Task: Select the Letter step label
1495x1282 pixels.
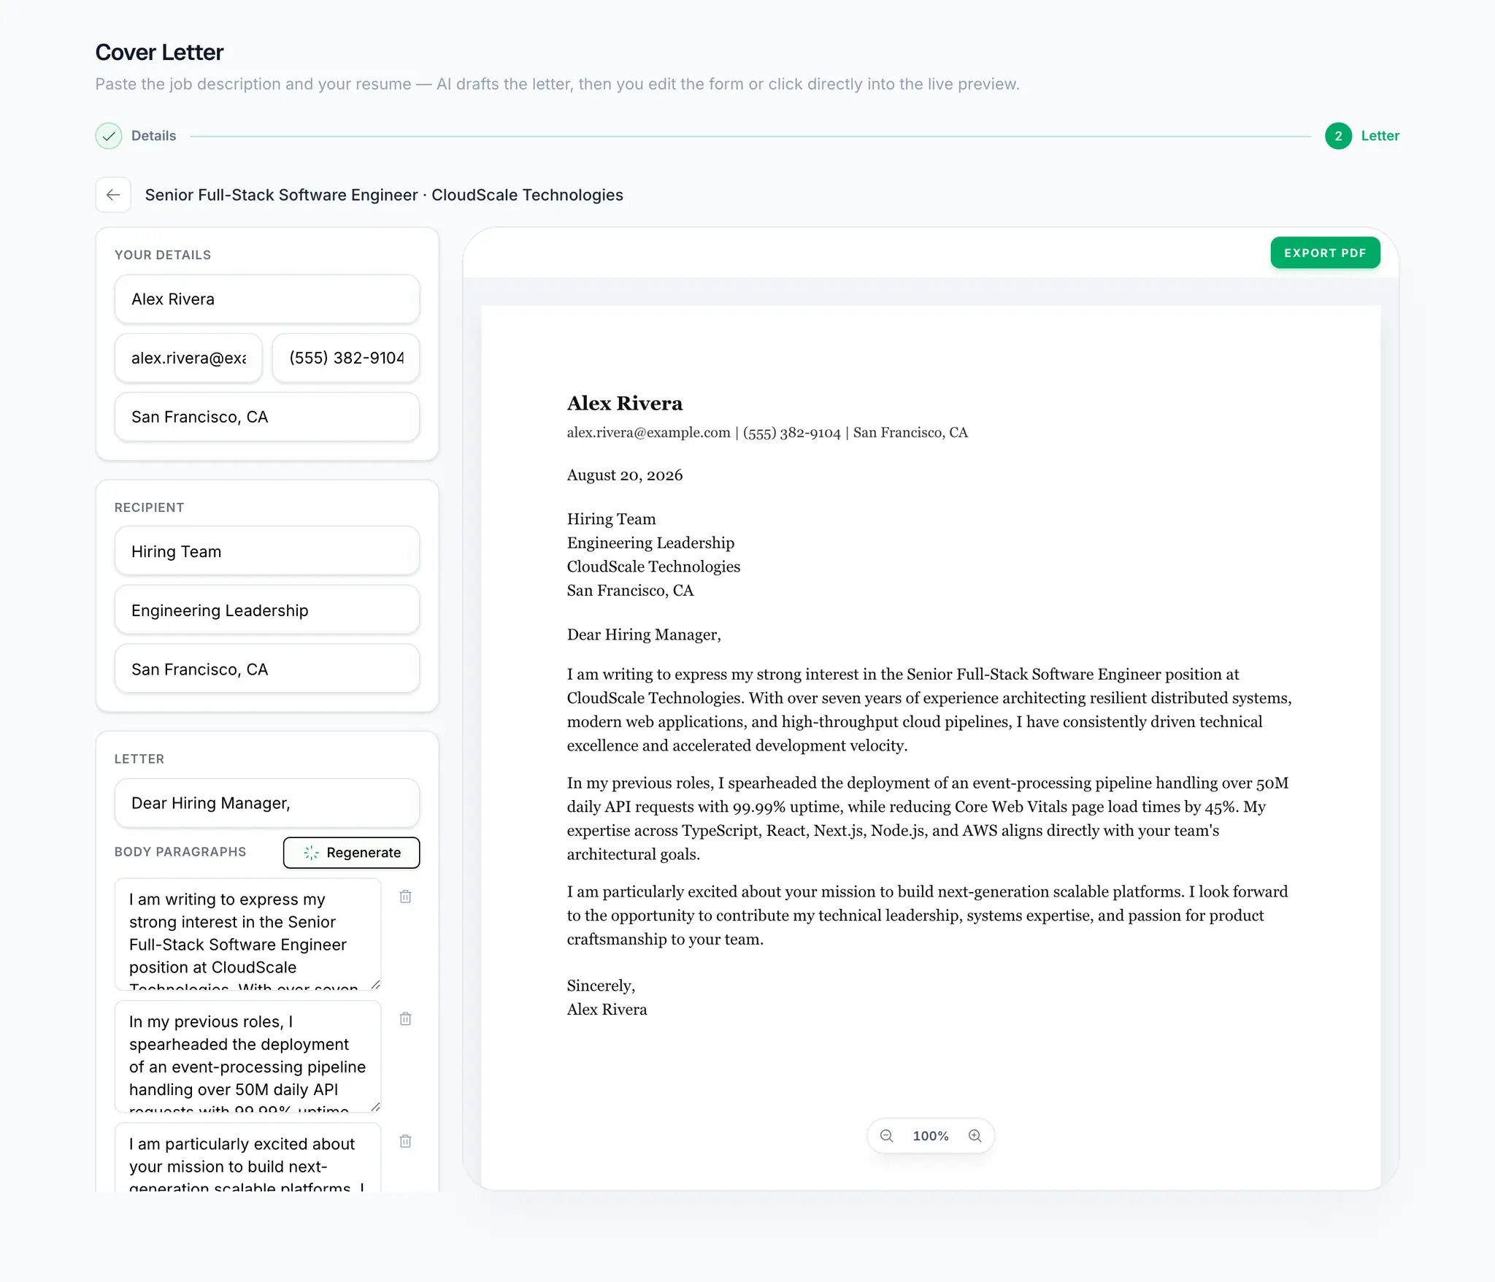Action: (1380, 136)
